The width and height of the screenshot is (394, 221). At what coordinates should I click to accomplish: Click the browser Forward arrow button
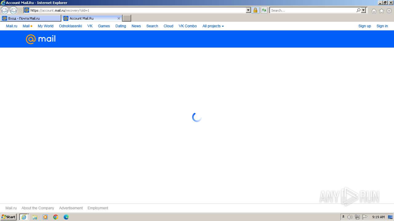(13, 10)
